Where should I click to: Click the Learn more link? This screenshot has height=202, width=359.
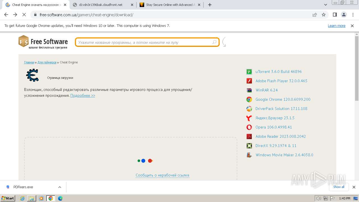tap(337, 26)
